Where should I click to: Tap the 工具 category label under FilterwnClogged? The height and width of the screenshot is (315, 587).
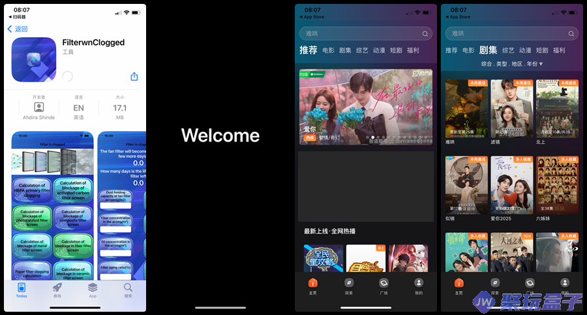68,52
